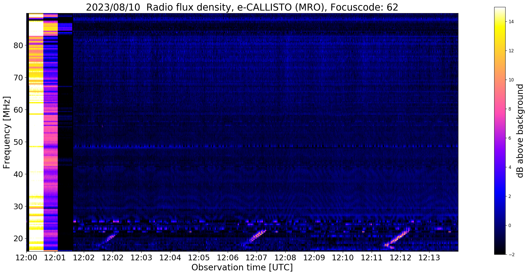The width and height of the screenshot is (528, 275).
Task: Click the 12:01 time tick label
Action: tap(55, 257)
